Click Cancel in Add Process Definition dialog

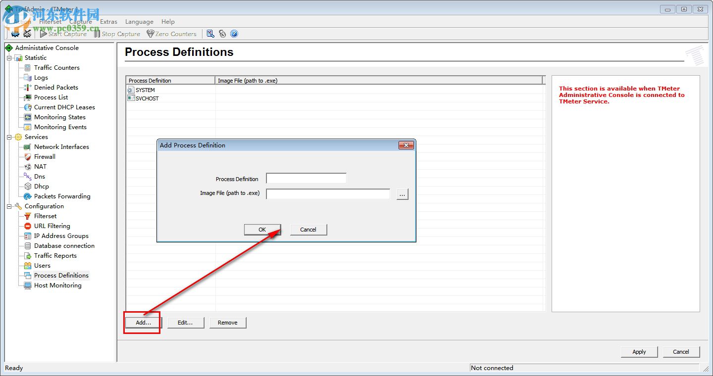308,230
